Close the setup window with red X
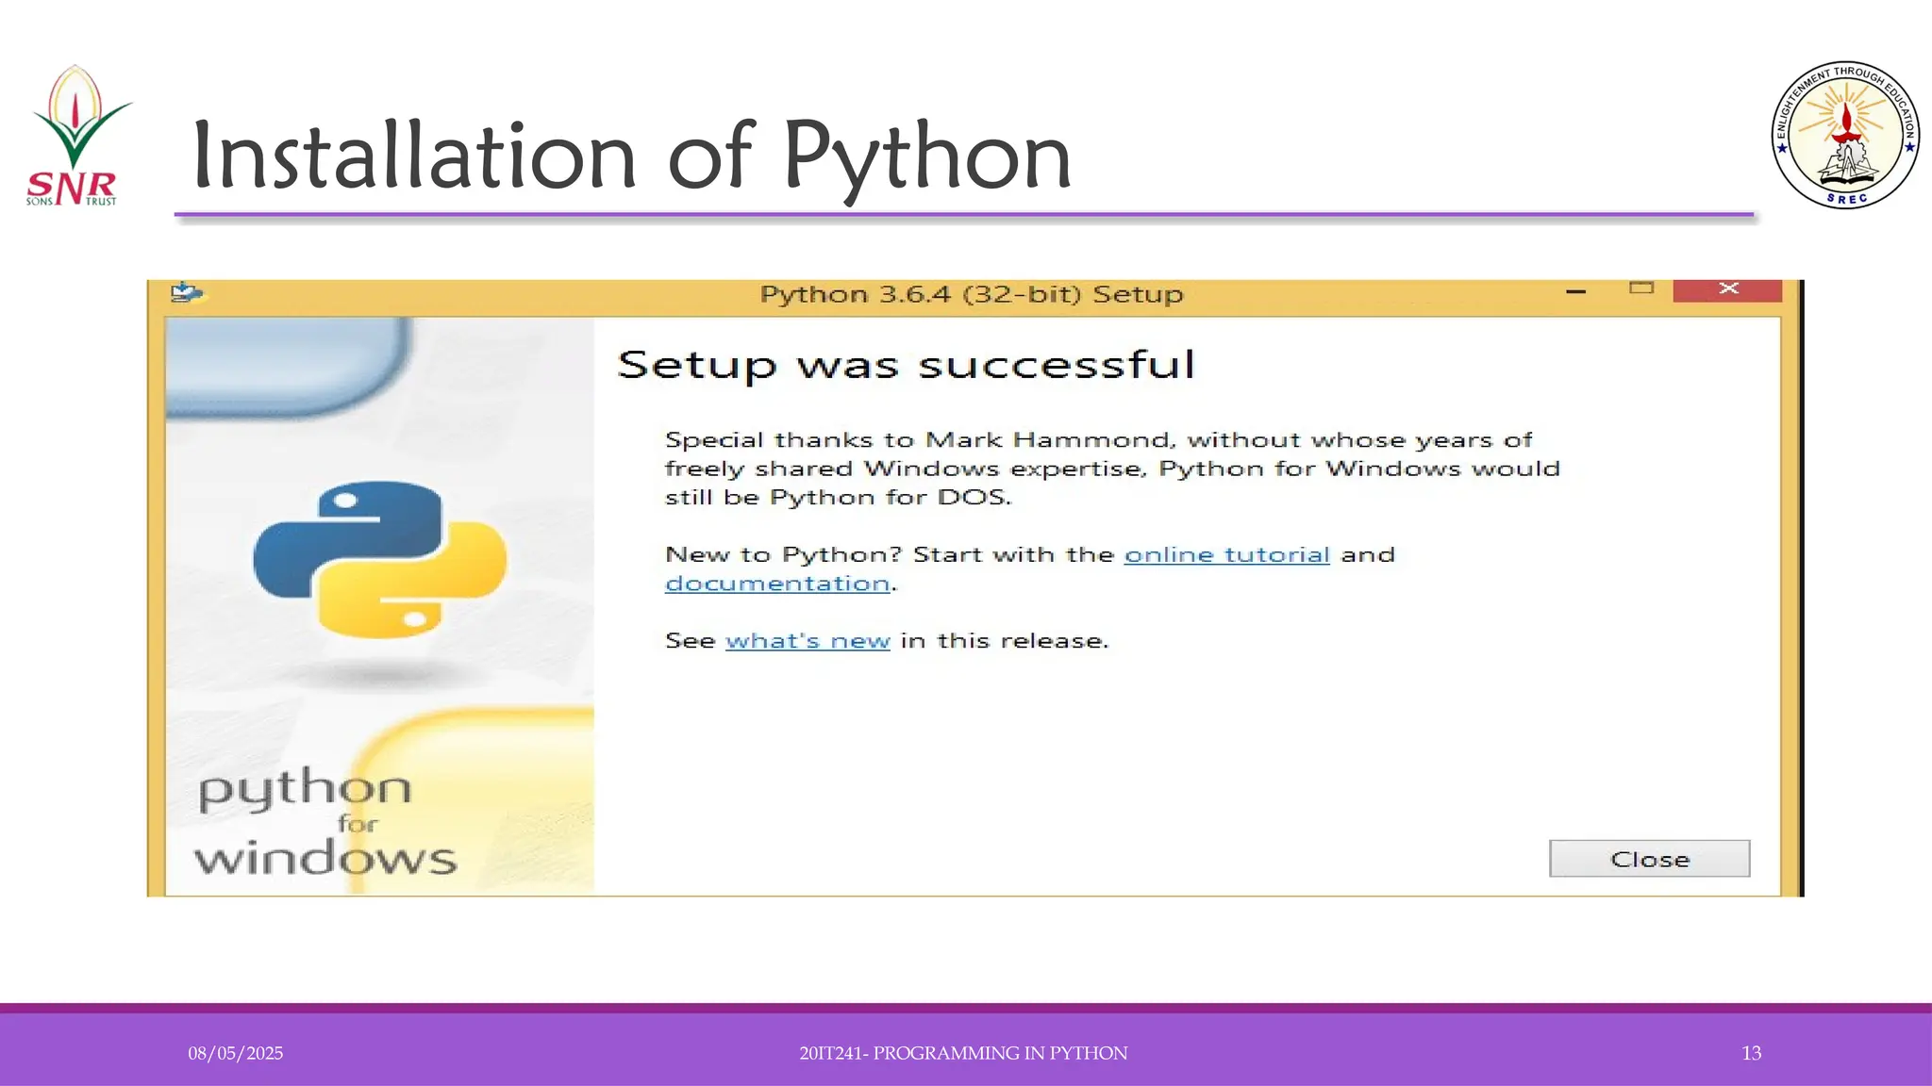The height and width of the screenshot is (1086, 1932). coord(1727,289)
